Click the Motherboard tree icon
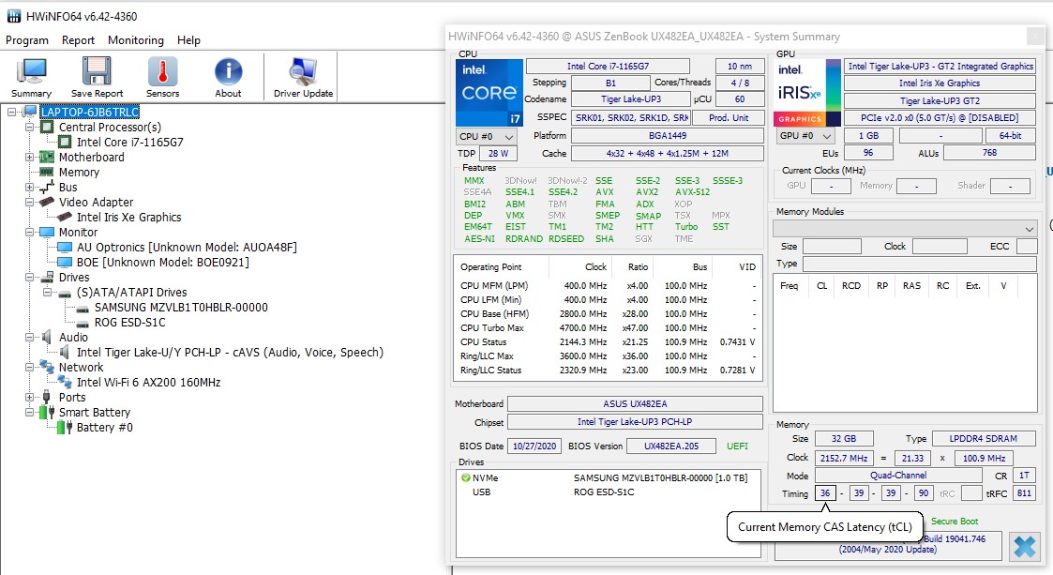This screenshot has width=1053, height=575. pos(47,158)
